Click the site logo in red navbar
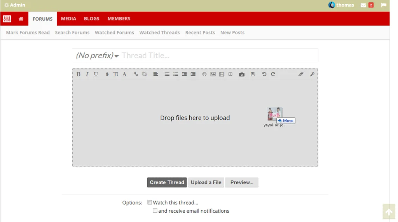 (x=7, y=19)
